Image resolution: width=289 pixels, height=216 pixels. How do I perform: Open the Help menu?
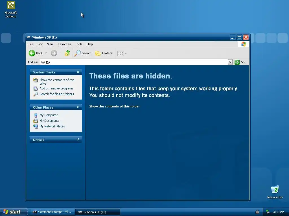point(89,44)
